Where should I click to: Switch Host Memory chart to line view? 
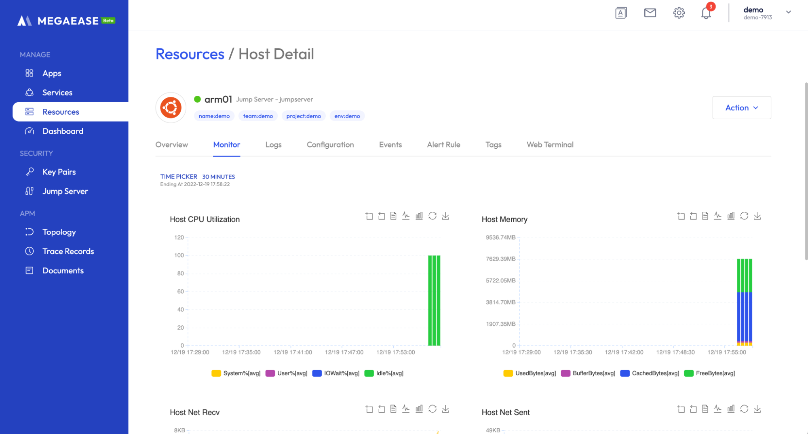(x=717, y=216)
